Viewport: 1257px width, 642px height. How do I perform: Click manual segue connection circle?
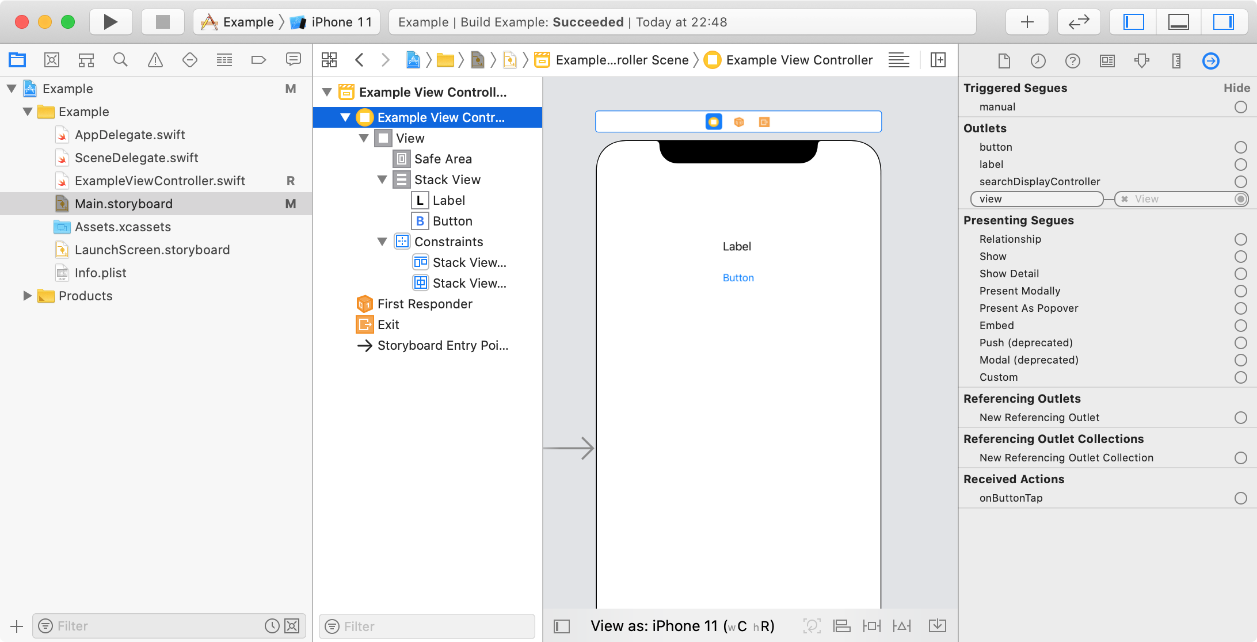1241,107
